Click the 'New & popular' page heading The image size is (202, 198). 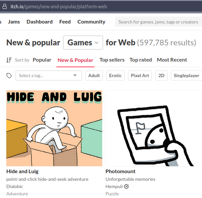point(33,43)
